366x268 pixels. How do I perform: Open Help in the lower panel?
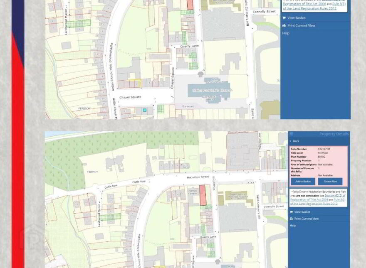click(293, 226)
